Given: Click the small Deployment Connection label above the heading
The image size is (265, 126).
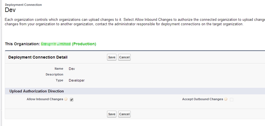Looking at the screenshot, I should point(23,5).
